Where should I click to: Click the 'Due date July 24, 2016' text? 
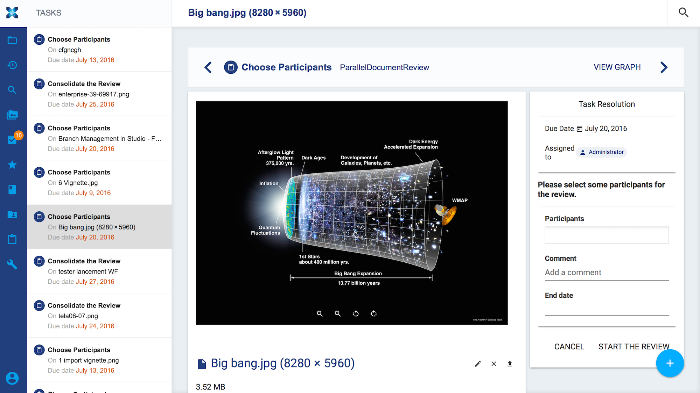click(81, 326)
